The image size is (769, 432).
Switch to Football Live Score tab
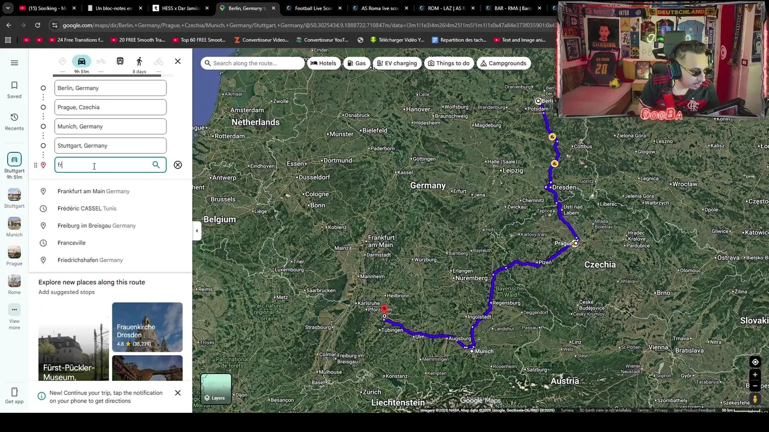313,8
